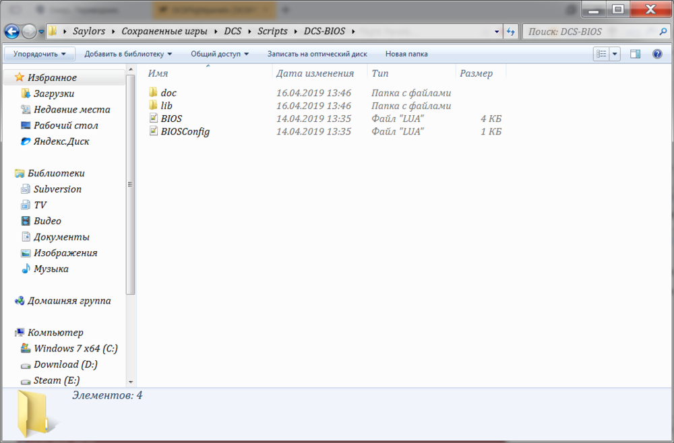This screenshot has width=674, height=443.
Task: Click the folder icon in address bar
Action: pos(53,31)
